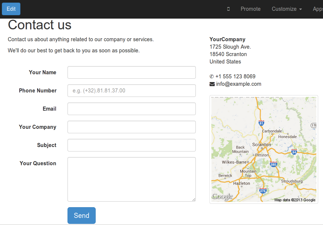This screenshot has width=323, height=225.
Task: Submit the form with the Send button
Action: (x=82, y=216)
